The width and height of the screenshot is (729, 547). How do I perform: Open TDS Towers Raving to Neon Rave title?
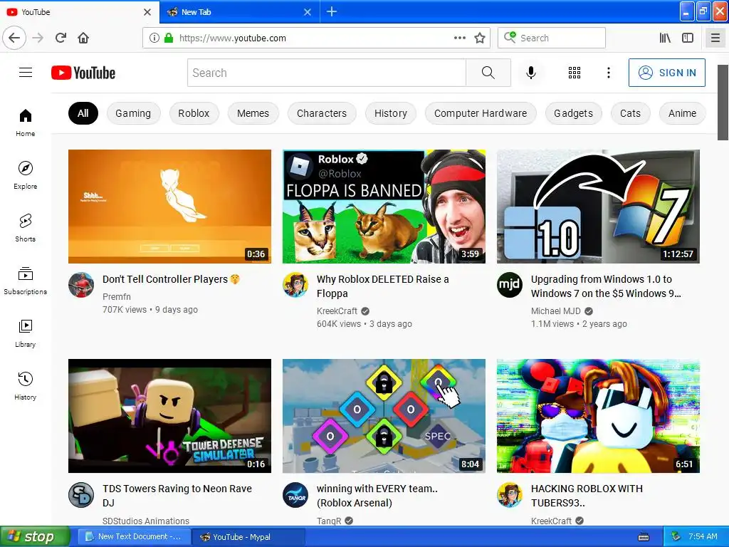[177, 496]
